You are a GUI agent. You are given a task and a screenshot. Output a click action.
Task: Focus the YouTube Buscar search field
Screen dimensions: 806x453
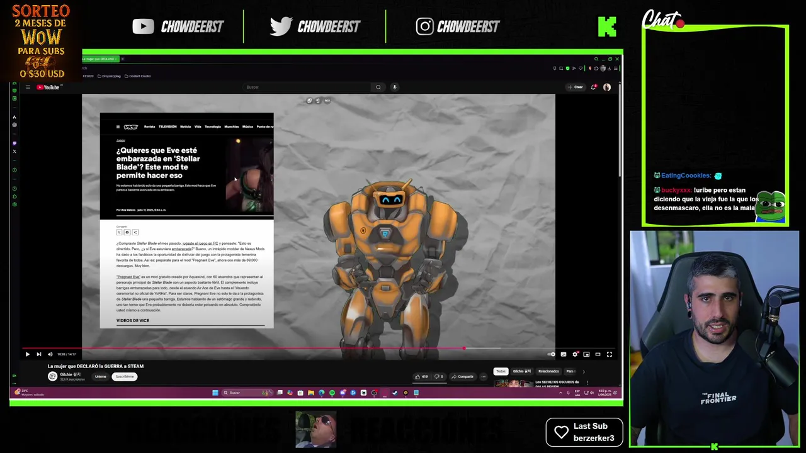point(307,87)
